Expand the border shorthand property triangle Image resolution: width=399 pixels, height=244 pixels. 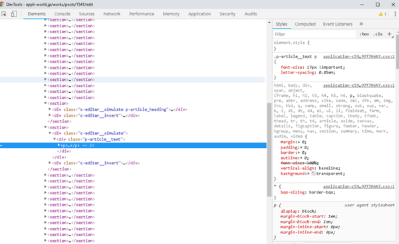click(x=299, y=152)
